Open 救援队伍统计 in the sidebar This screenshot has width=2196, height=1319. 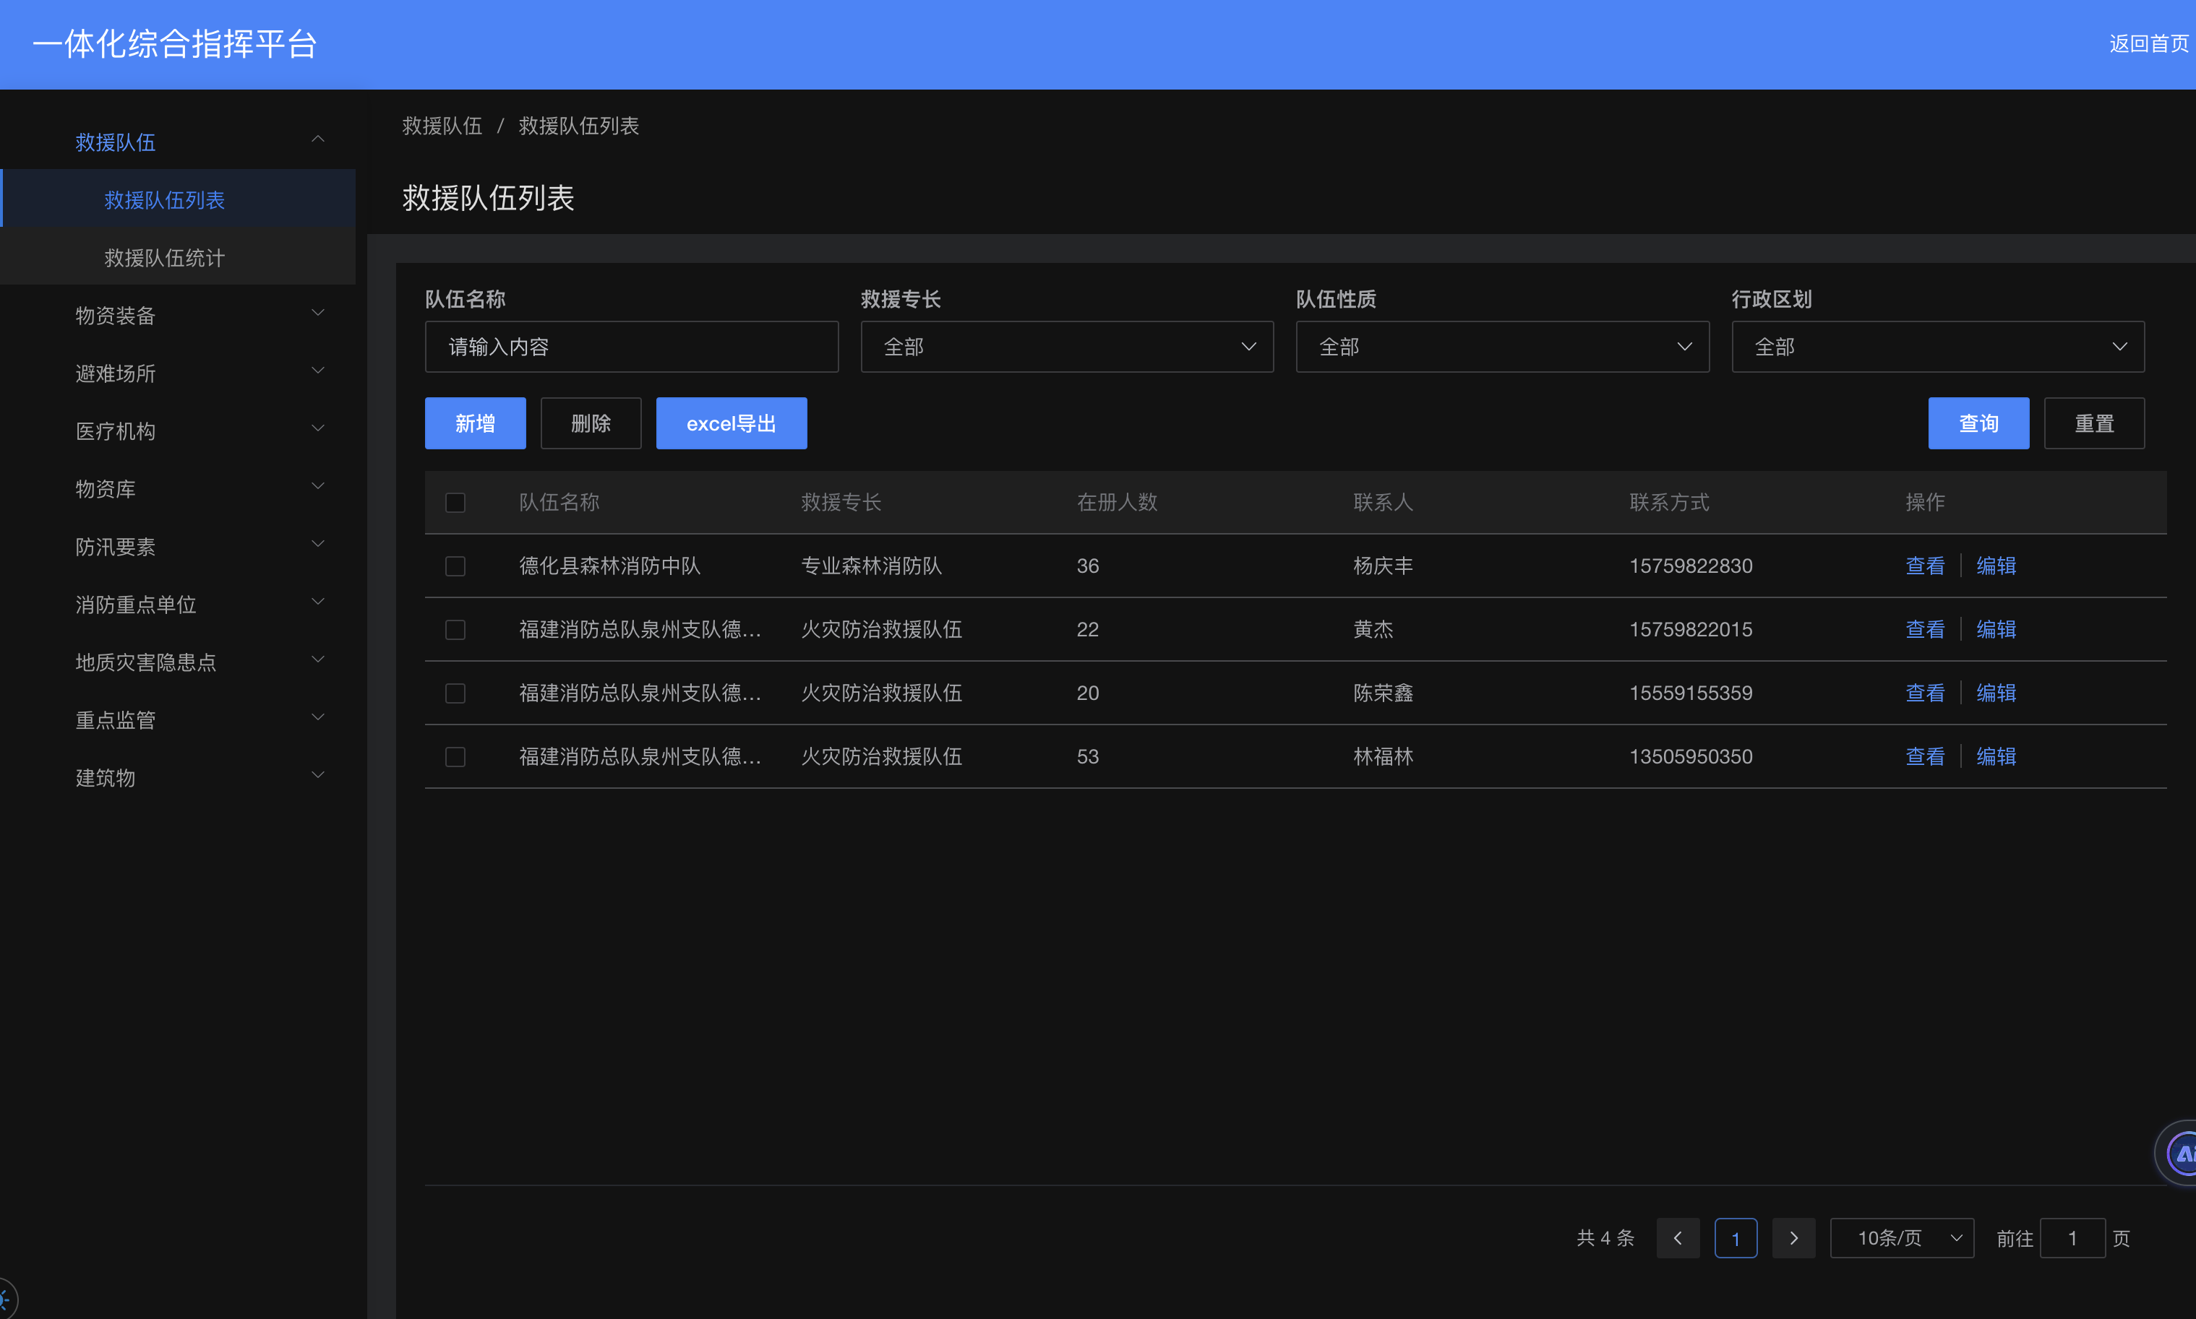[x=178, y=257]
